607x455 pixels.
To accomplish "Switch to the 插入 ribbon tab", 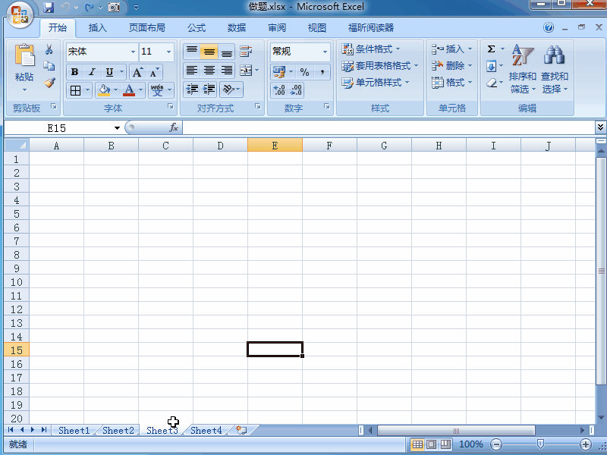I will click(97, 27).
